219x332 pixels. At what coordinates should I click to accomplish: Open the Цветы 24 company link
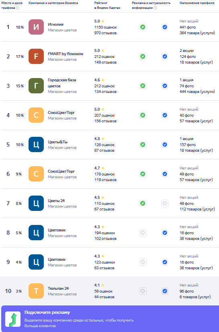point(56,200)
